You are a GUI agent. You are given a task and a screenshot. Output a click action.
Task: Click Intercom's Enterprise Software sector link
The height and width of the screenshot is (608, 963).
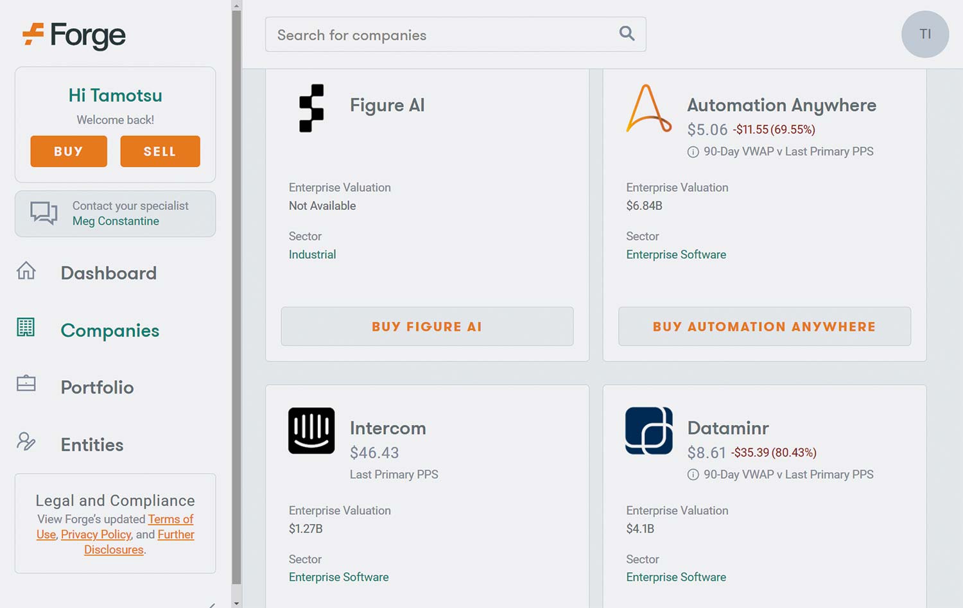click(x=338, y=577)
